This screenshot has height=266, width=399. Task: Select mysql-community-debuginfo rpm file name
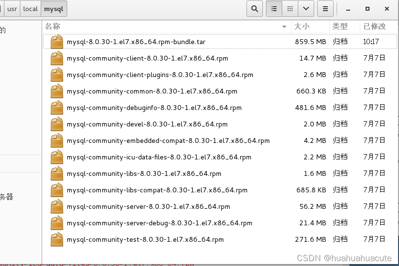pyautogui.click(x=154, y=108)
